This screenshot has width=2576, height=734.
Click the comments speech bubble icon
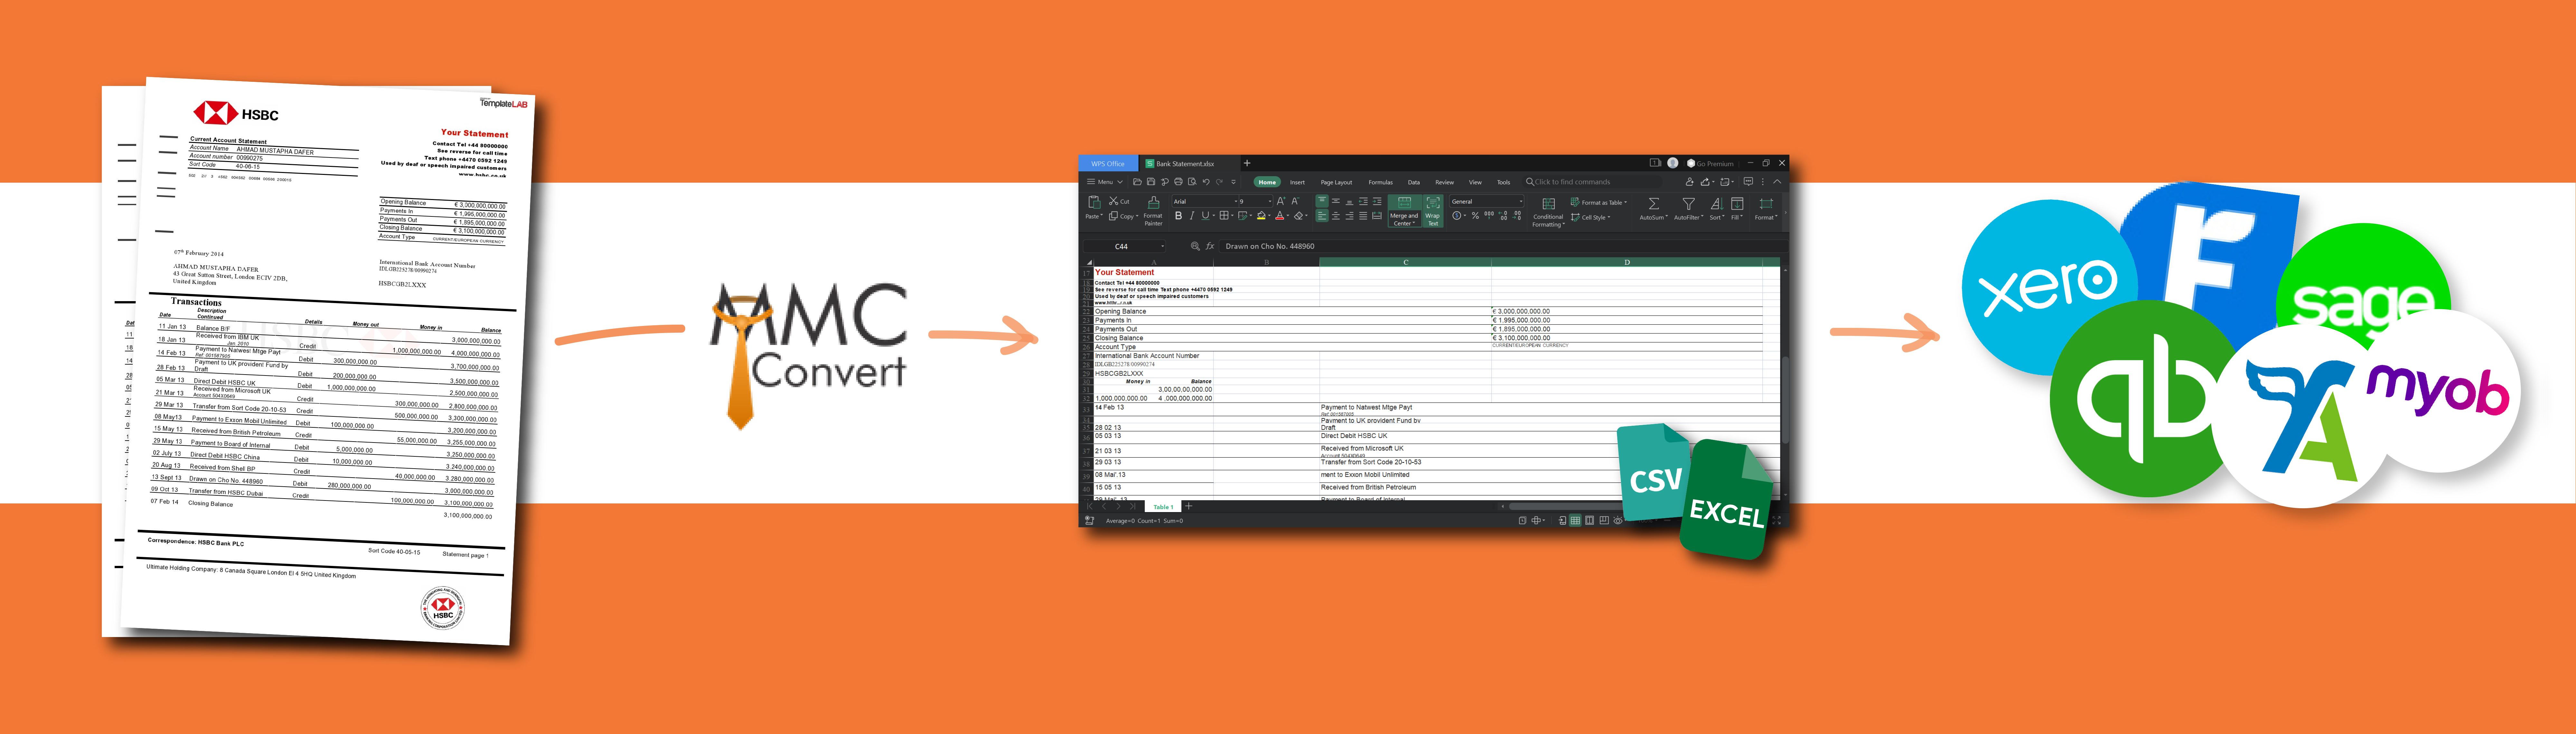pyautogui.click(x=1748, y=182)
